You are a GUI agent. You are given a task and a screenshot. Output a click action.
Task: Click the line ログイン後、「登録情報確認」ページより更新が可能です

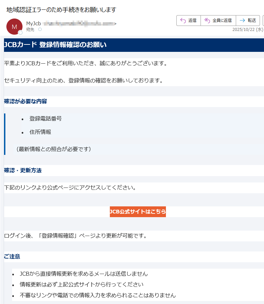pyautogui.click(x=76, y=236)
